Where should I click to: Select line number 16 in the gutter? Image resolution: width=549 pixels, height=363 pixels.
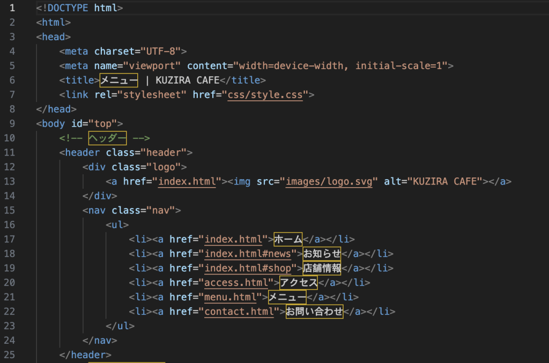[x=11, y=225]
